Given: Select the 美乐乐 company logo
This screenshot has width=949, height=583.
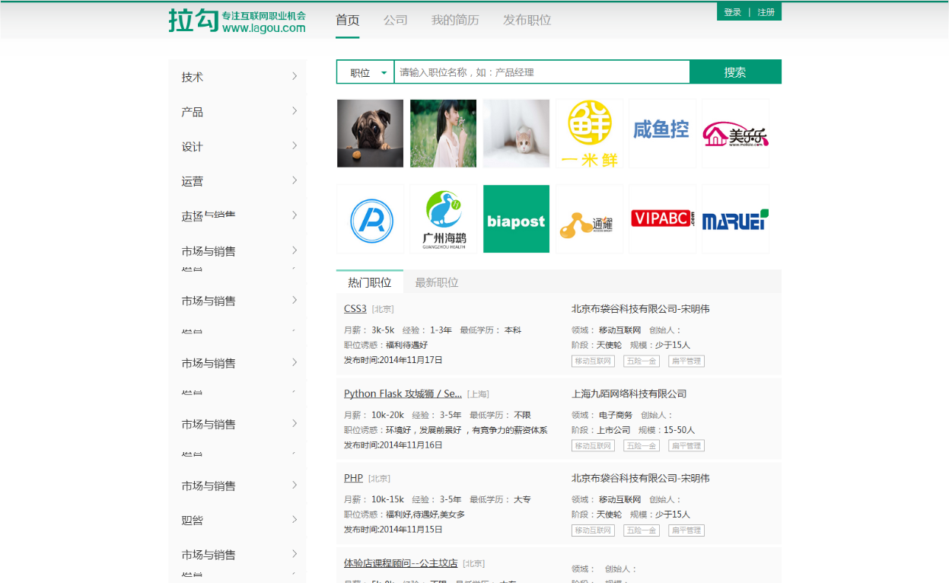Looking at the screenshot, I should 735,133.
